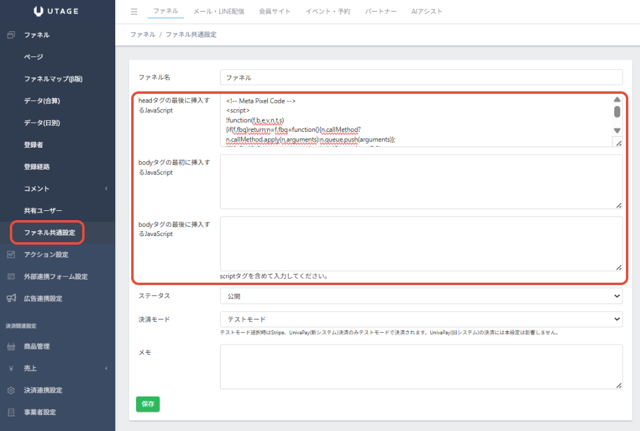
Task: Click the form icon beside 外部連携フォーム設定
Action: point(11,277)
